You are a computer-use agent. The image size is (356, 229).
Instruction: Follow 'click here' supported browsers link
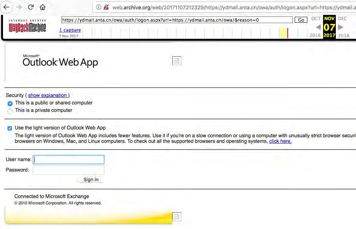[280, 141]
